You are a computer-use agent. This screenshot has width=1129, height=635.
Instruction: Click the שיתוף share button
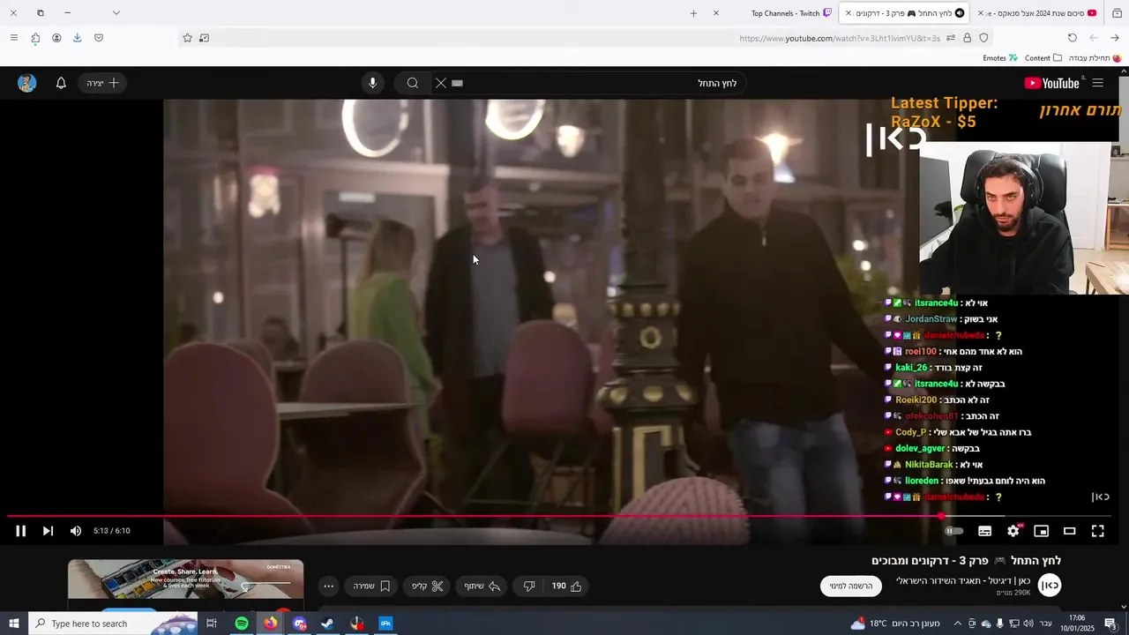[x=482, y=586]
